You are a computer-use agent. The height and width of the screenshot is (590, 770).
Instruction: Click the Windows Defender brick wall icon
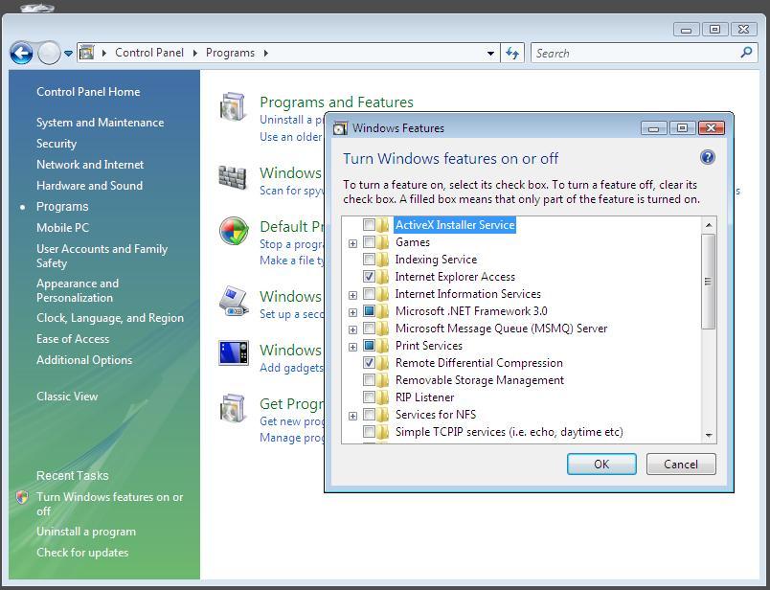pos(233,177)
